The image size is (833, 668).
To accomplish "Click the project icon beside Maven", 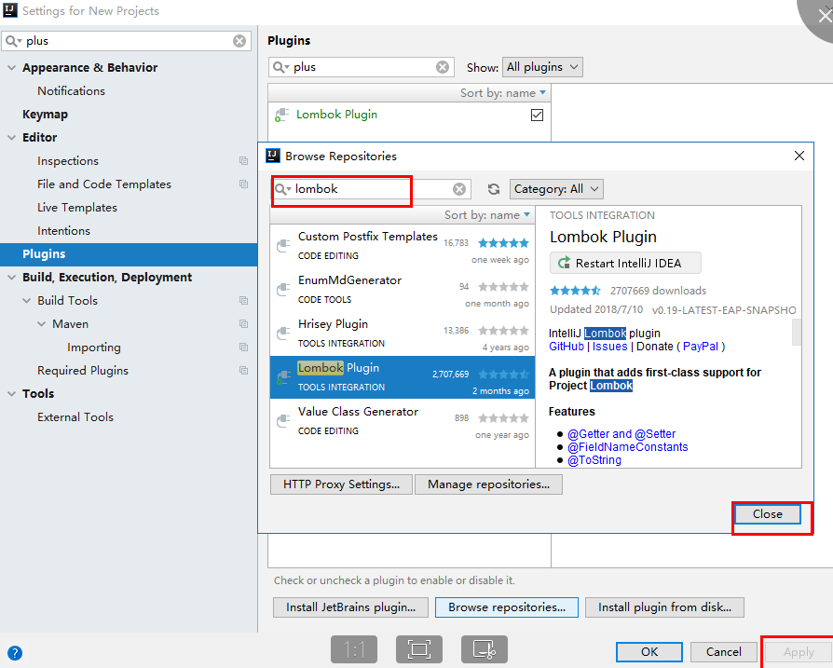I will pyautogui.click(x=243, y=324).
